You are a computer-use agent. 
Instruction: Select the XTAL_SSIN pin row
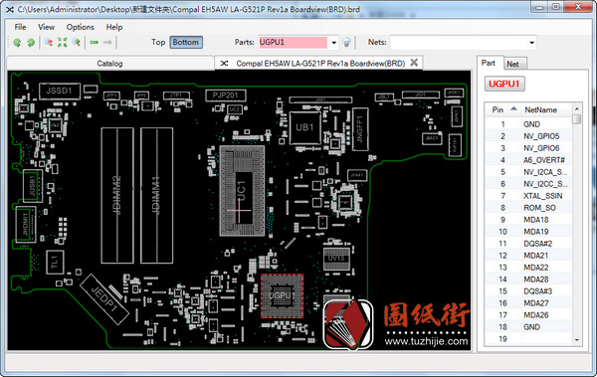coord(528,196)
